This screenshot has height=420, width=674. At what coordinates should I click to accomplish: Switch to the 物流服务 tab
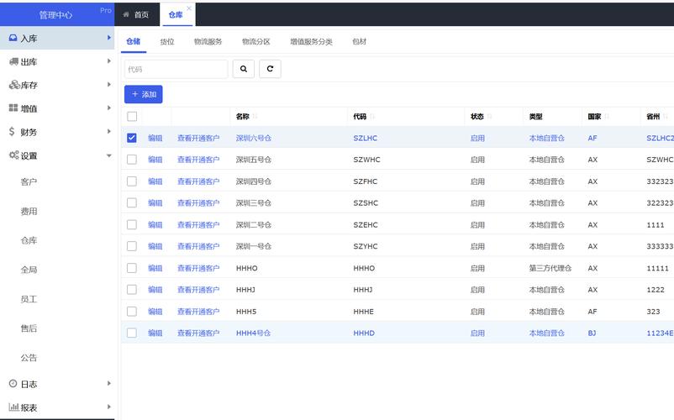coord(208,42)
